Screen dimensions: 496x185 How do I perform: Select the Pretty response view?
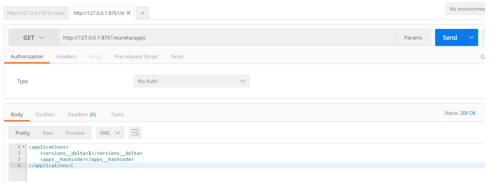click(23, 133)
